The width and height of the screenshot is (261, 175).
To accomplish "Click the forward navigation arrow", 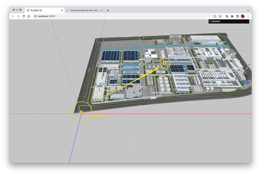I will pyautogui.click(x=18, y=16).
